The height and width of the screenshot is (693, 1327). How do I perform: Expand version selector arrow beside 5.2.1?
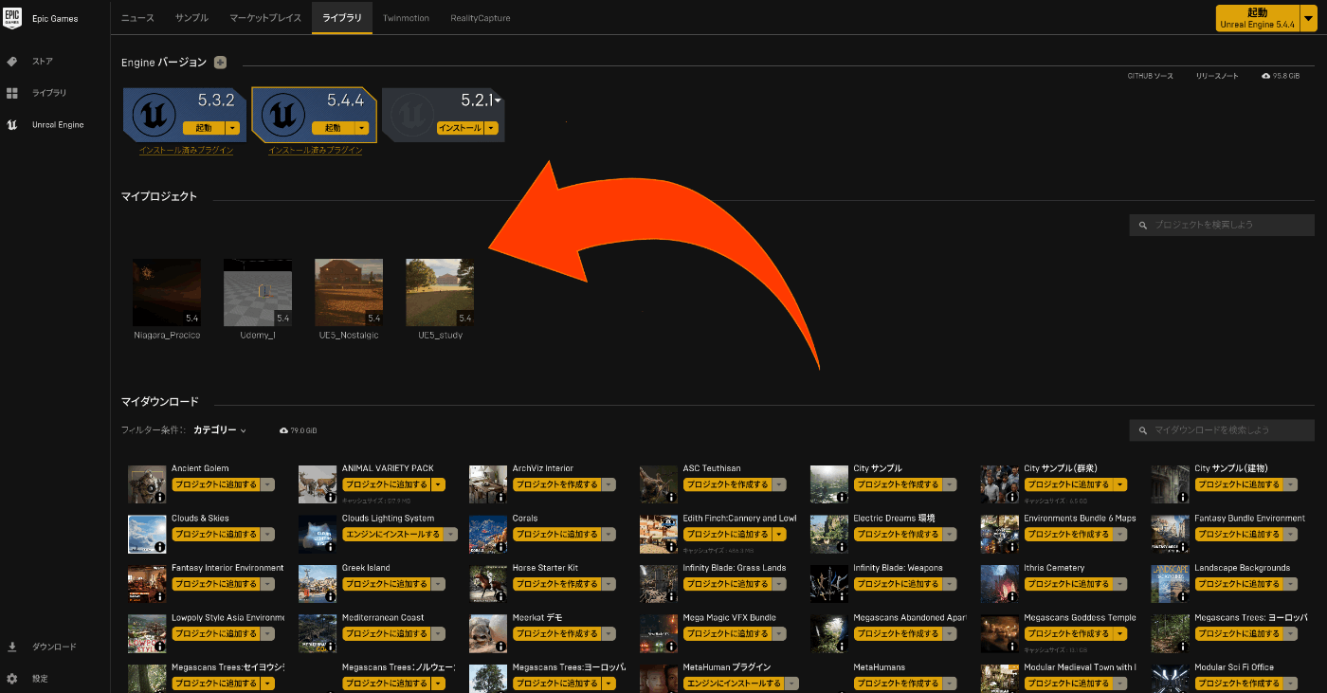tap(498, 100)
